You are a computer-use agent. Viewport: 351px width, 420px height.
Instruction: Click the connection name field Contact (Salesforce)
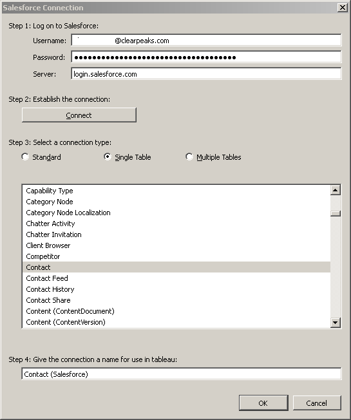pyautogui.click(x=181, y=374)
